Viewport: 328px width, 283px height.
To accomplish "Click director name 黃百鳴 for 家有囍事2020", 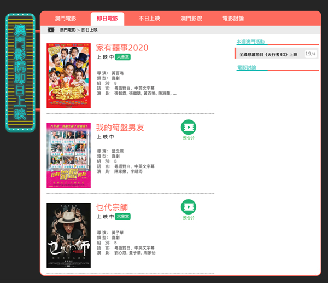I will 118,73.
